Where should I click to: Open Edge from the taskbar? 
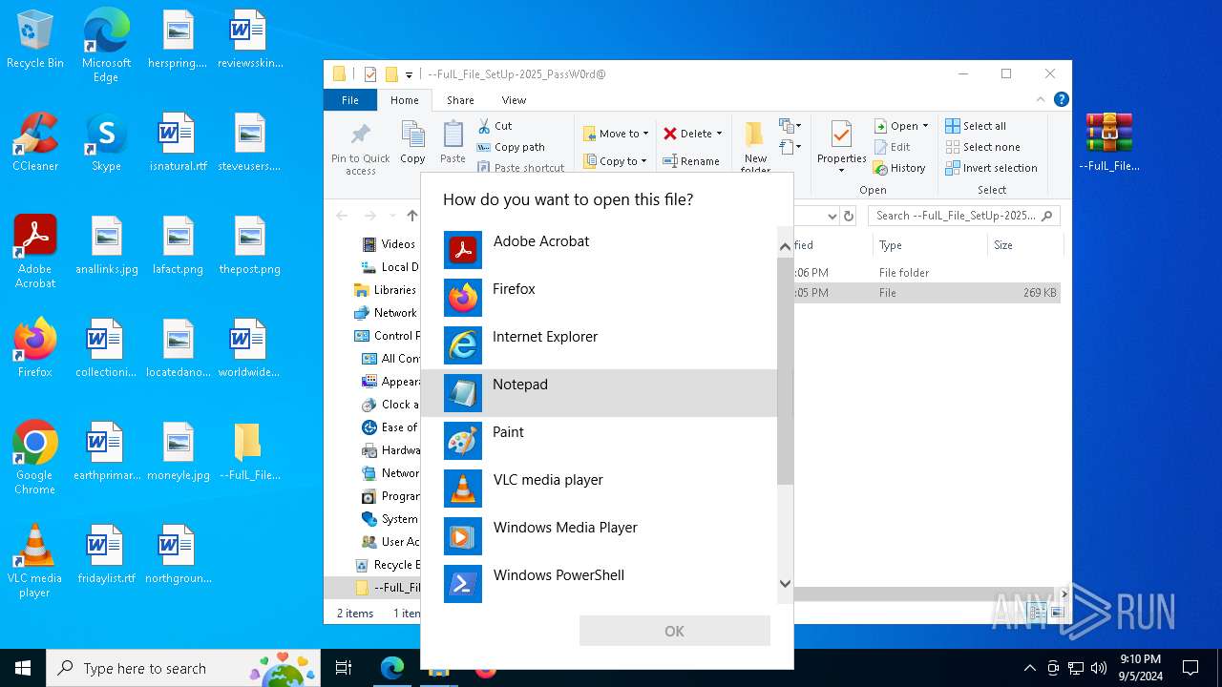click(392, 668)
